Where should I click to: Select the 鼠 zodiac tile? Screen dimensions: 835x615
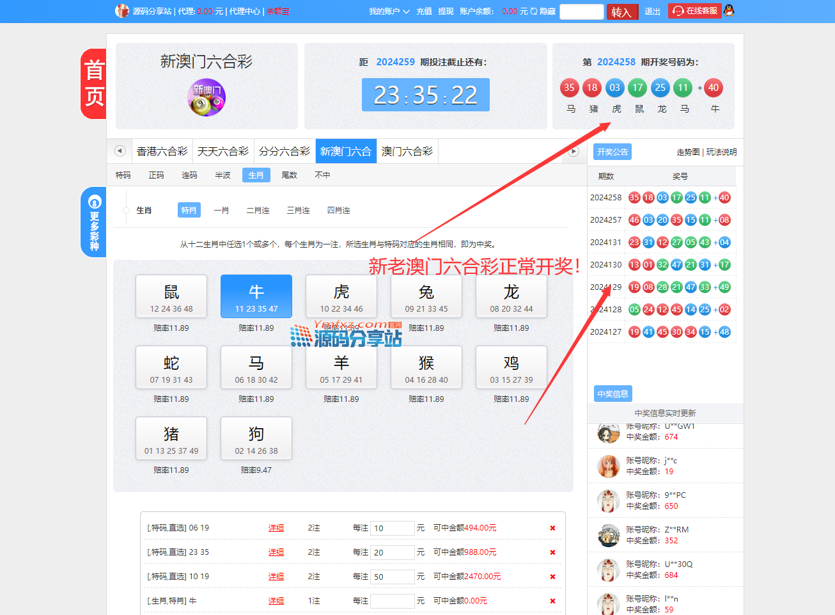pyautogui.click(x=171, y=296)
